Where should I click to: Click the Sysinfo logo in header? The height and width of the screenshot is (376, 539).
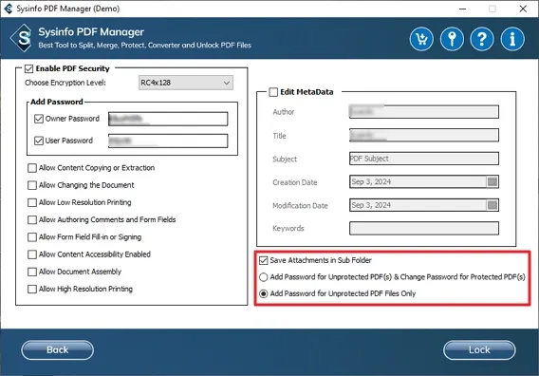pyautogui.click(x=22, y=38)
